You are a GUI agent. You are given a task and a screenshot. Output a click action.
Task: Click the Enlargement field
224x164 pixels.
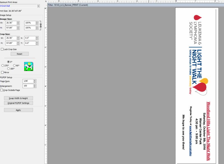[28, 86]
